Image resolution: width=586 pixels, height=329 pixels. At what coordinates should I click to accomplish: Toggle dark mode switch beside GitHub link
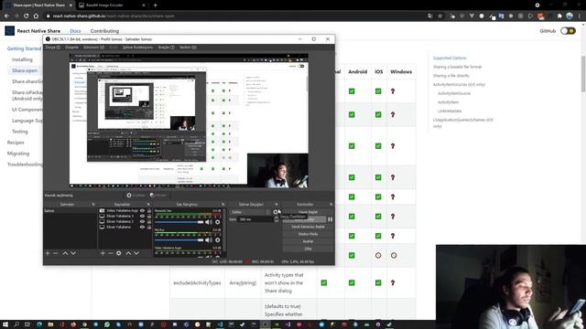[x=568, y=31]
